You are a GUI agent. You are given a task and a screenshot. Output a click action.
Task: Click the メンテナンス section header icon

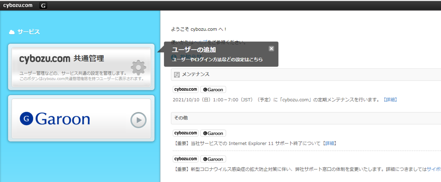[177, 74]
